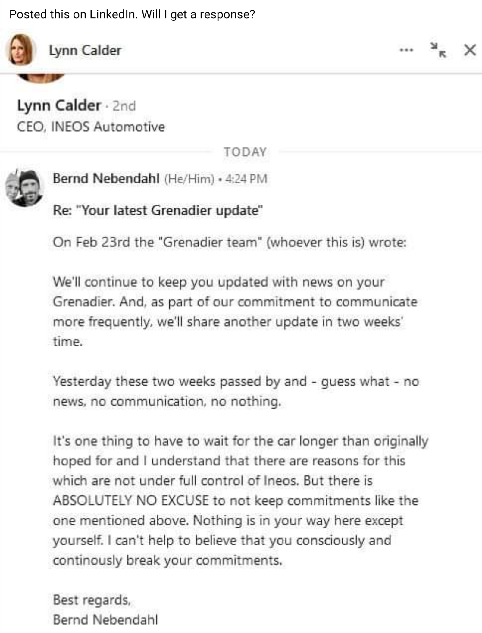The height and width of the screenshot is (633, 482).
Task: Open Bernd Nebendahl sender name link
Action: pos(106,178)
